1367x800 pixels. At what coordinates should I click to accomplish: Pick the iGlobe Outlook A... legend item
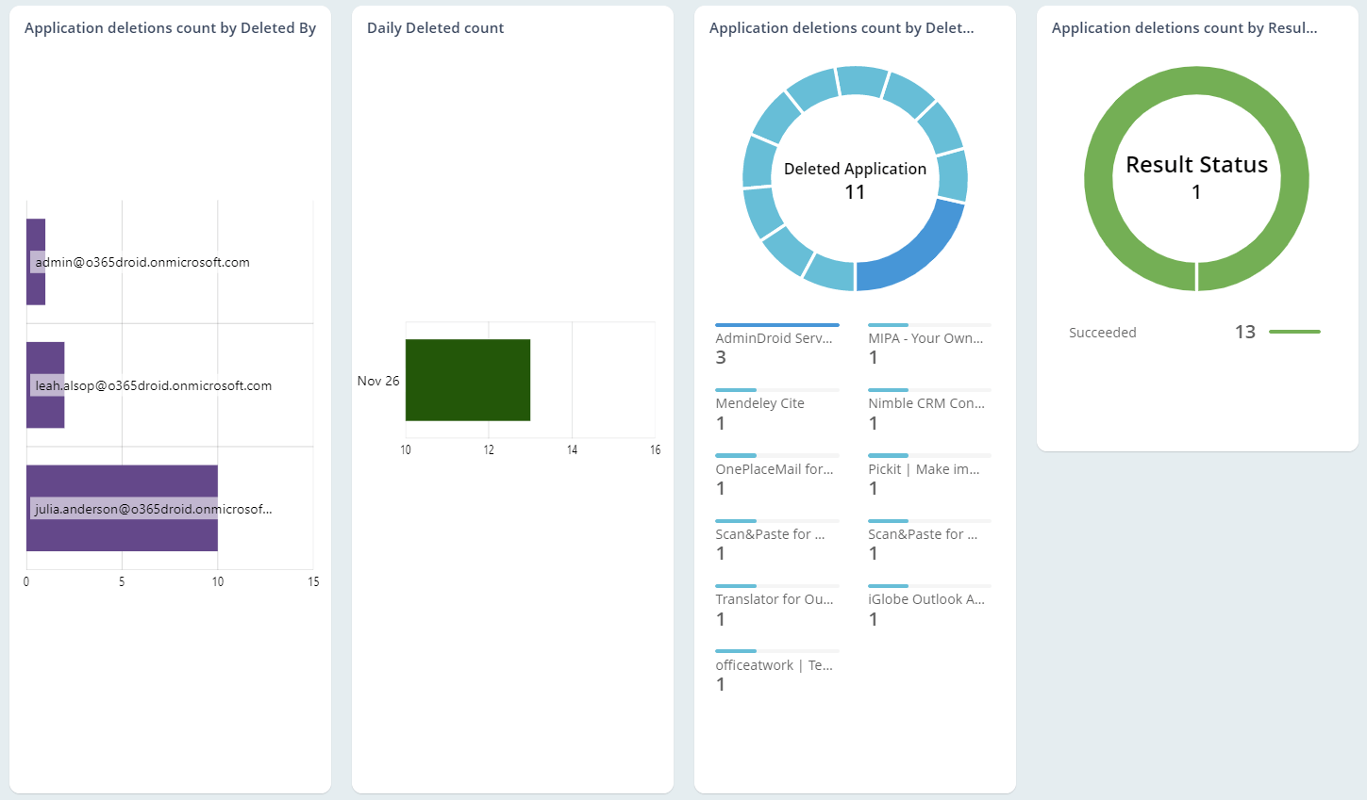(925, 599)
